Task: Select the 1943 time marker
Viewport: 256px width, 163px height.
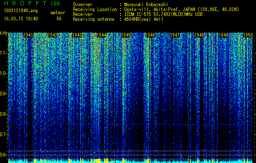Action: (x=77, y=35)
